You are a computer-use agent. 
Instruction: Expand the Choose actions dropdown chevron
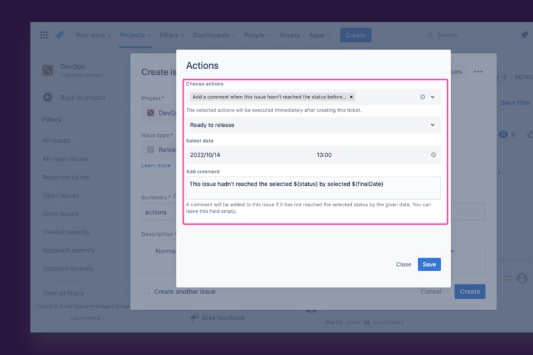[432, 97]
